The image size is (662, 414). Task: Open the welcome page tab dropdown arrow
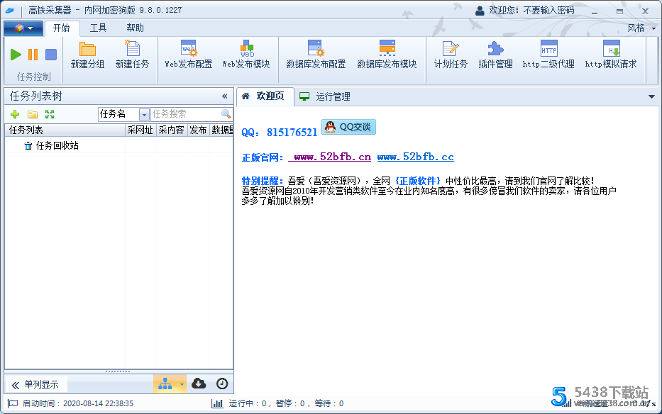651,96
